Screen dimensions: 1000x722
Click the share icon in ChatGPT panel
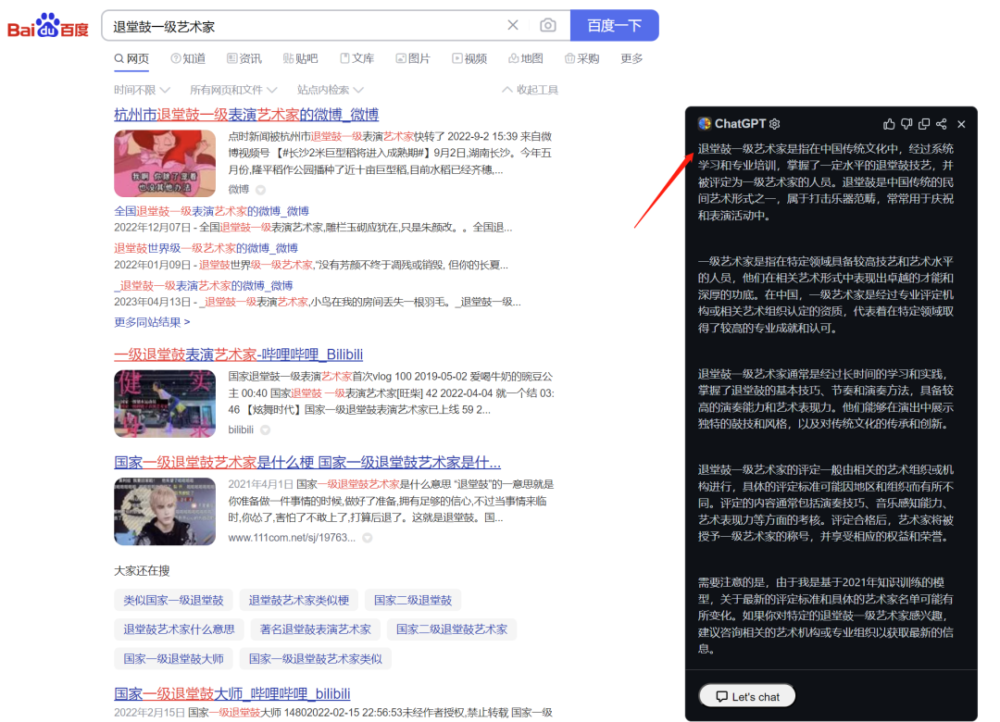tap(941, 124)
